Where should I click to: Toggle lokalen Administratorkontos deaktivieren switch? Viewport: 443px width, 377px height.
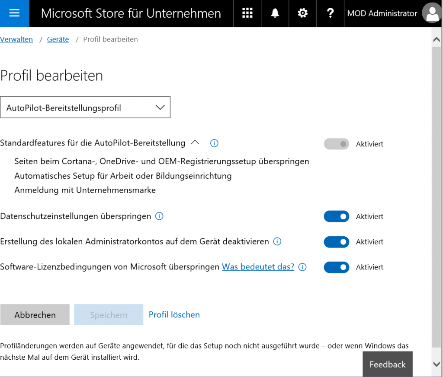click(336, 242)
